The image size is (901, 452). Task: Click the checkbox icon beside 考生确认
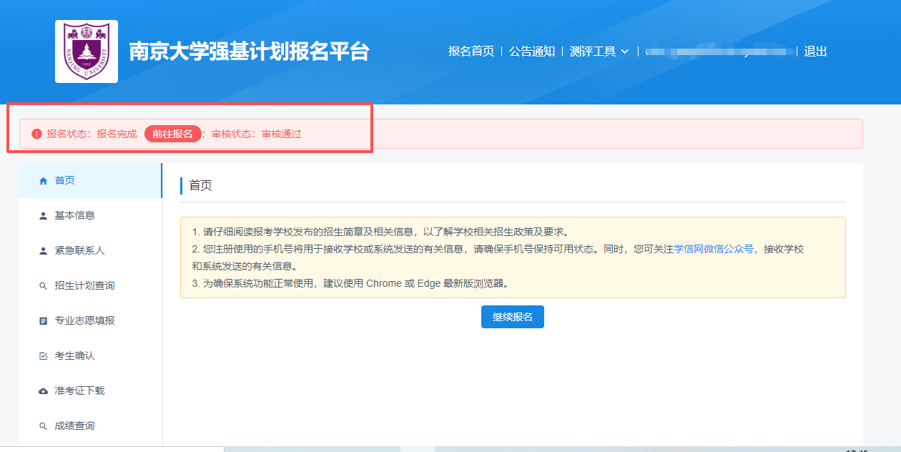pos(43,356)
